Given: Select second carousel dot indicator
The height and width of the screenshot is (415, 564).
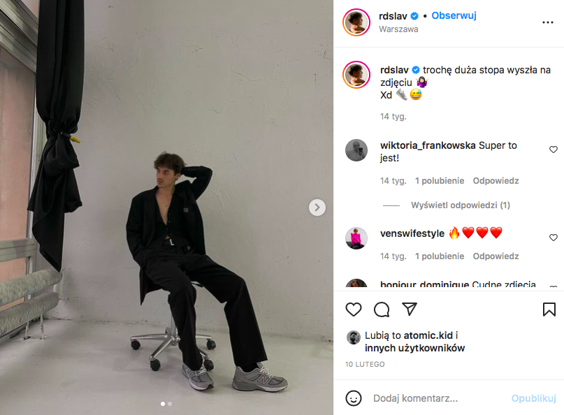Looking at the screenshot, I should tap(170, 404).
